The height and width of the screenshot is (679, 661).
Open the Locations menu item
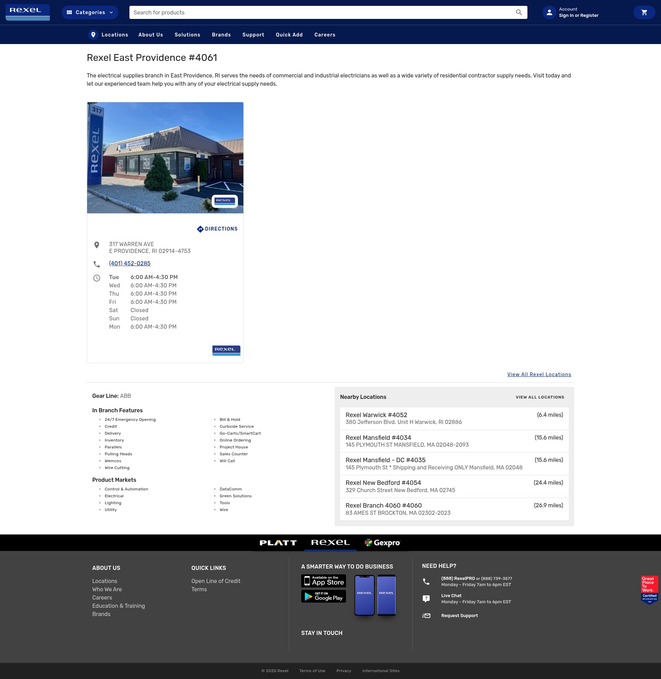pyautogui.click(x=115, y=35)
